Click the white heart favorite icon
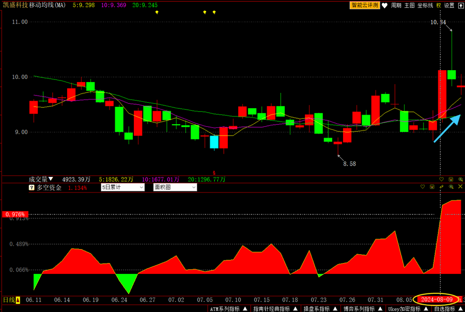465x312 pixels. 384,5
